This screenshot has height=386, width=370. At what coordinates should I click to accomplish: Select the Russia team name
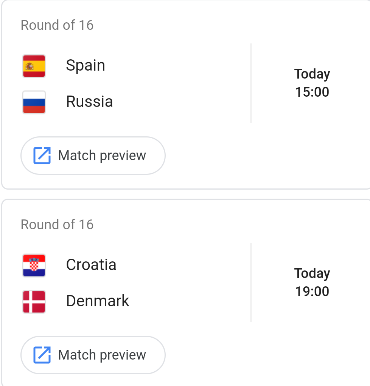[89, 102]
